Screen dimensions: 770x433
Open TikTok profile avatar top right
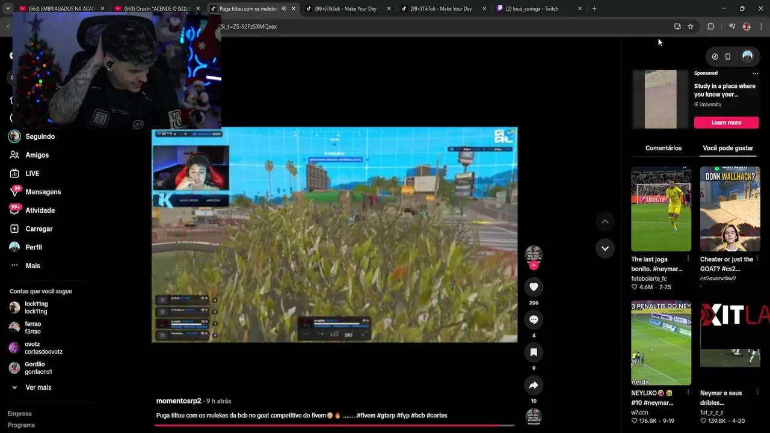747,56
